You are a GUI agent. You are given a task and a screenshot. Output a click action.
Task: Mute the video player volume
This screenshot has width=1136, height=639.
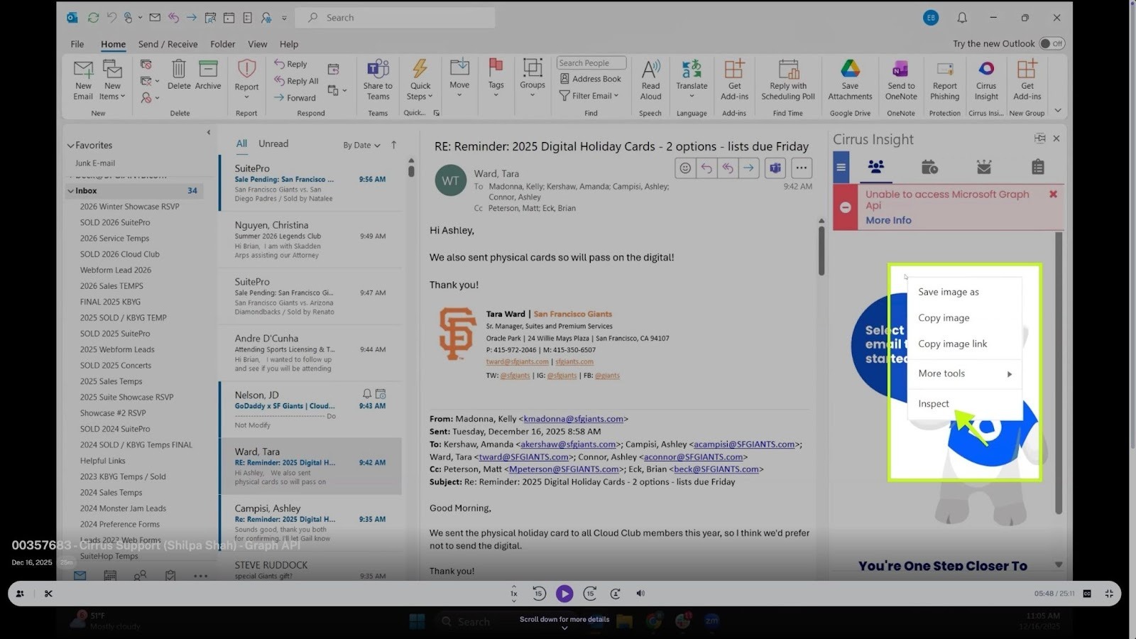(640, 594)
